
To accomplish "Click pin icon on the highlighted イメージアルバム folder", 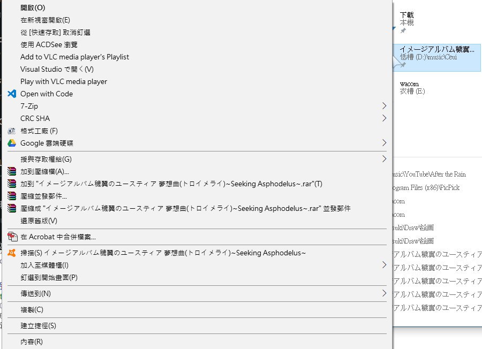I will 403,65.
